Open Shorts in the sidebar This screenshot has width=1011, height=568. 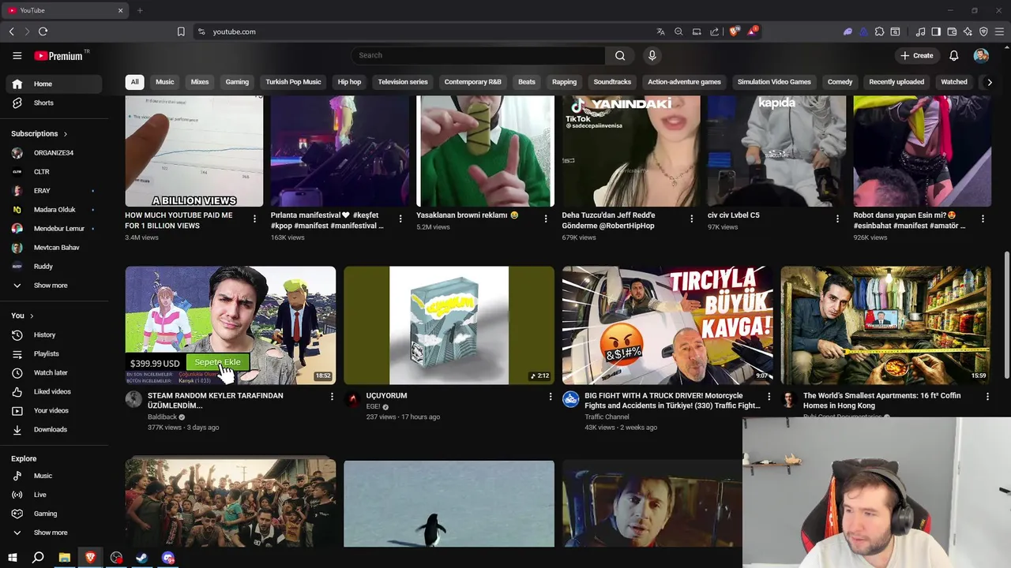(x=54, y=103)
